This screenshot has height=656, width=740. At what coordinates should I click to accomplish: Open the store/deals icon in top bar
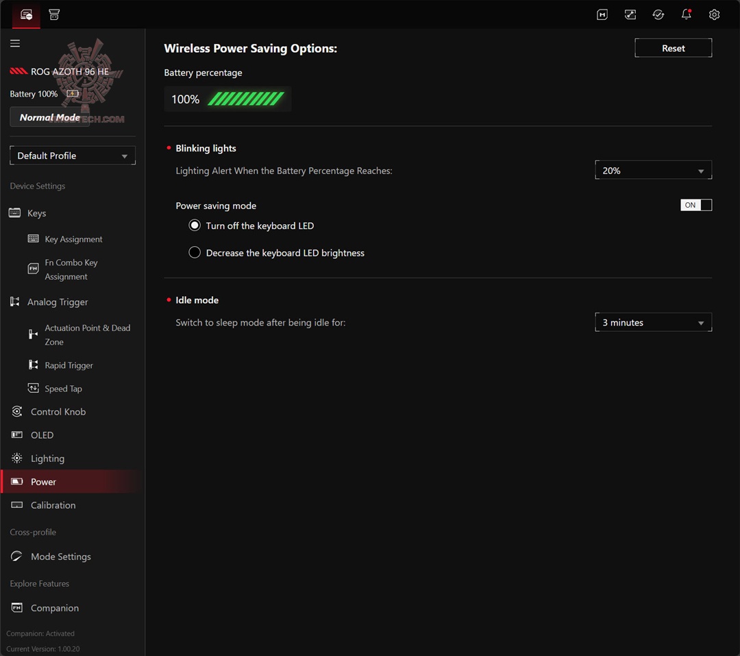point(54,14)
